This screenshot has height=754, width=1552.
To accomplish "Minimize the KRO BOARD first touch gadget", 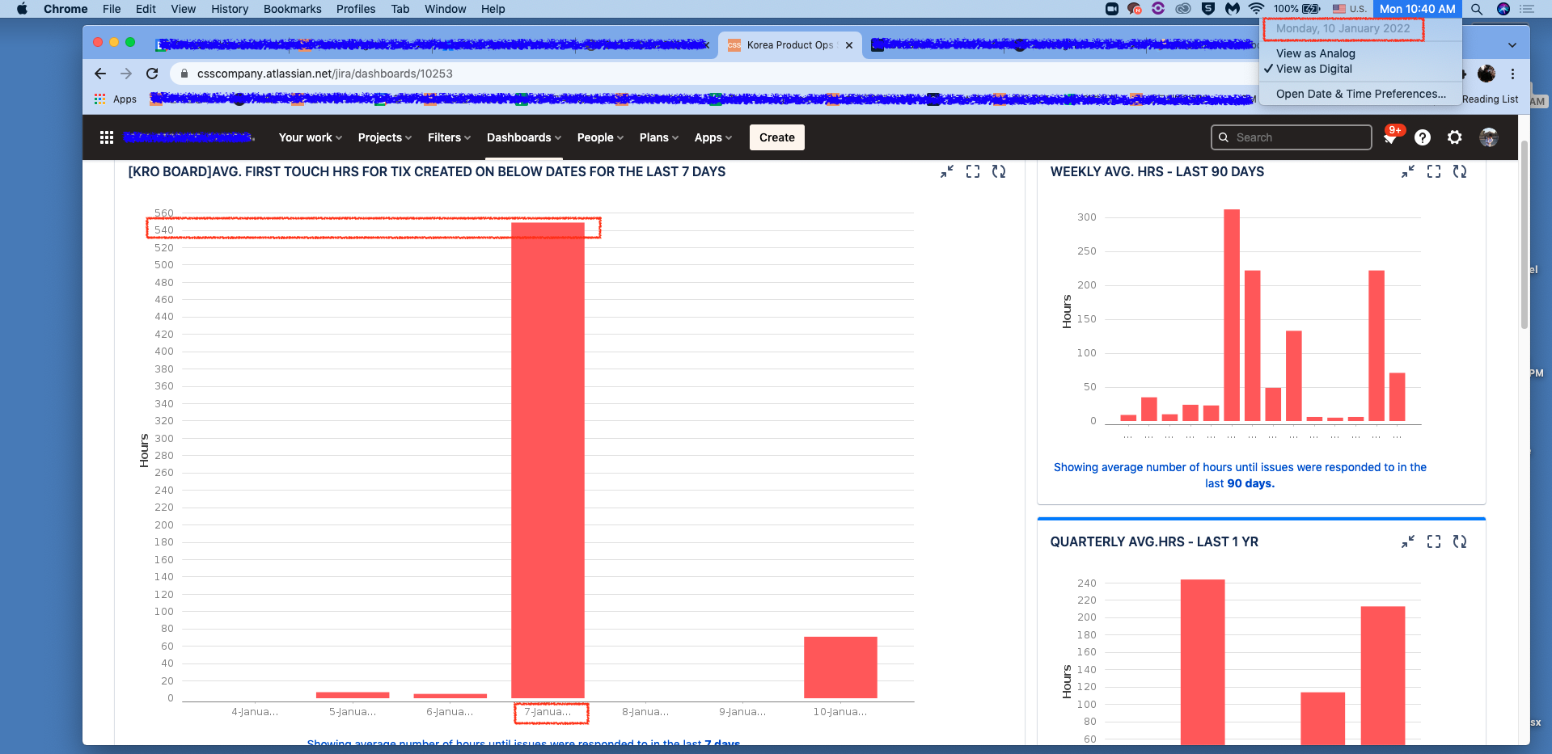I will point(947,171).
